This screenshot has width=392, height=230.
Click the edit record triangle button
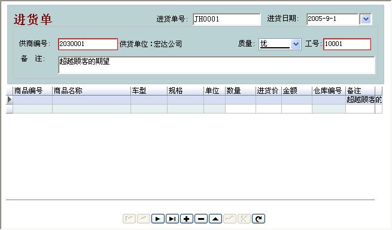tap(215, 219)
